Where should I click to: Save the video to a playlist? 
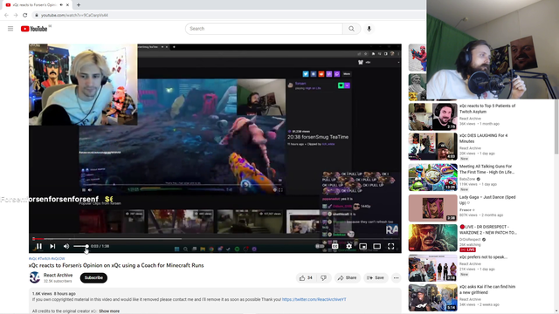376,277
